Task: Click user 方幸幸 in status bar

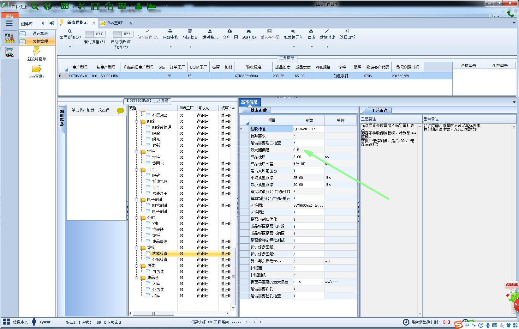Action: tap(41, 322)
